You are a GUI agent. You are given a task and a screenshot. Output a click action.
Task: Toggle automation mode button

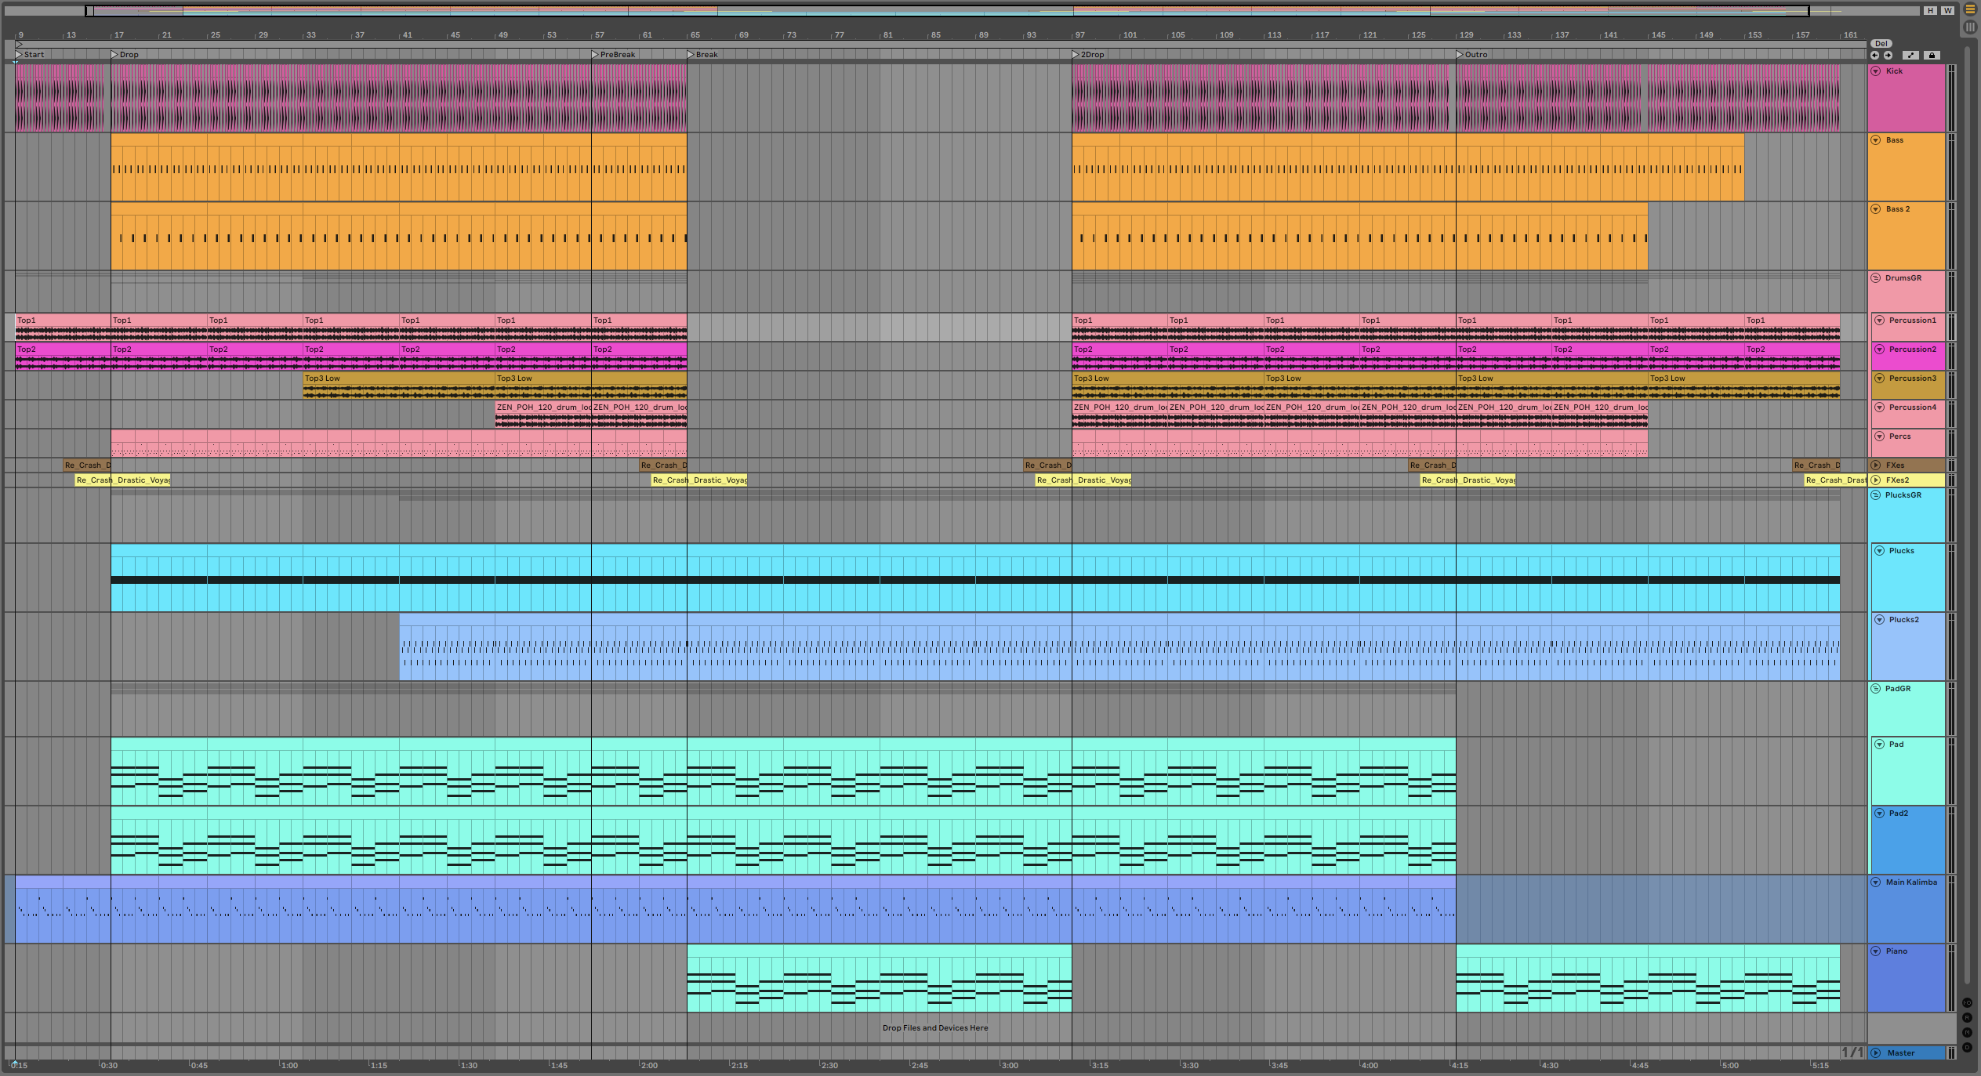point(1910,56)
